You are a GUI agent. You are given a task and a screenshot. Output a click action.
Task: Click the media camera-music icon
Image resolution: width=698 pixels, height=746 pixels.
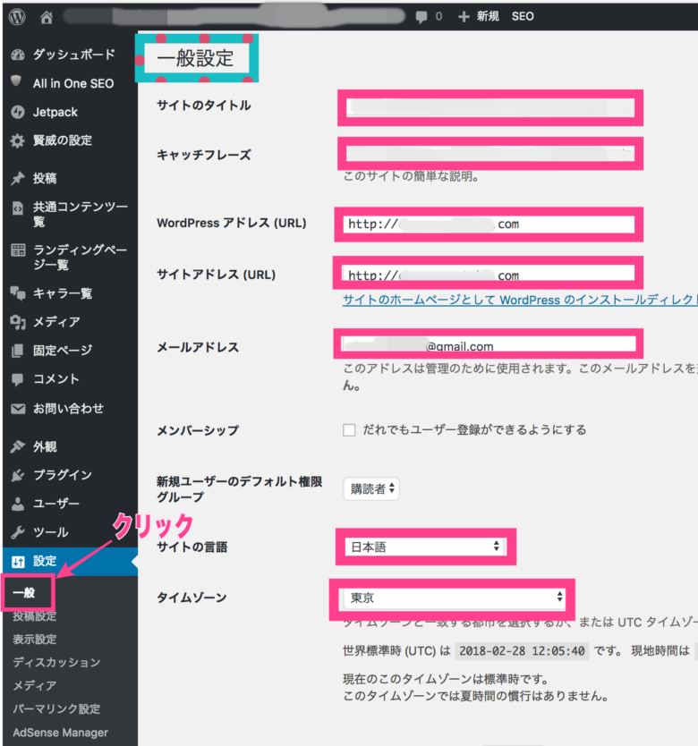pos(18,322)
